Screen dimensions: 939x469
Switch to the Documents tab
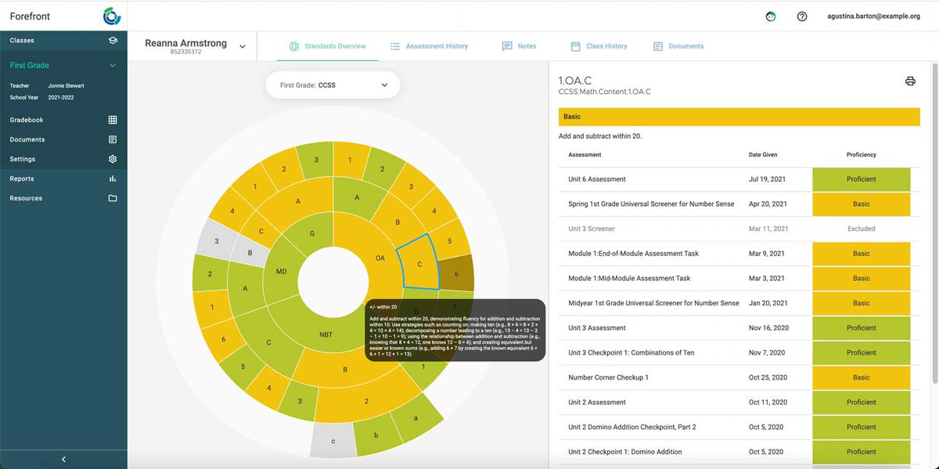click(678, 46)
